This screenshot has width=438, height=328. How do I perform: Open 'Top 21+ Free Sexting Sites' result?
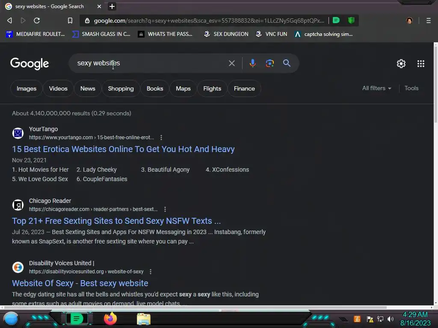[116, 221]
